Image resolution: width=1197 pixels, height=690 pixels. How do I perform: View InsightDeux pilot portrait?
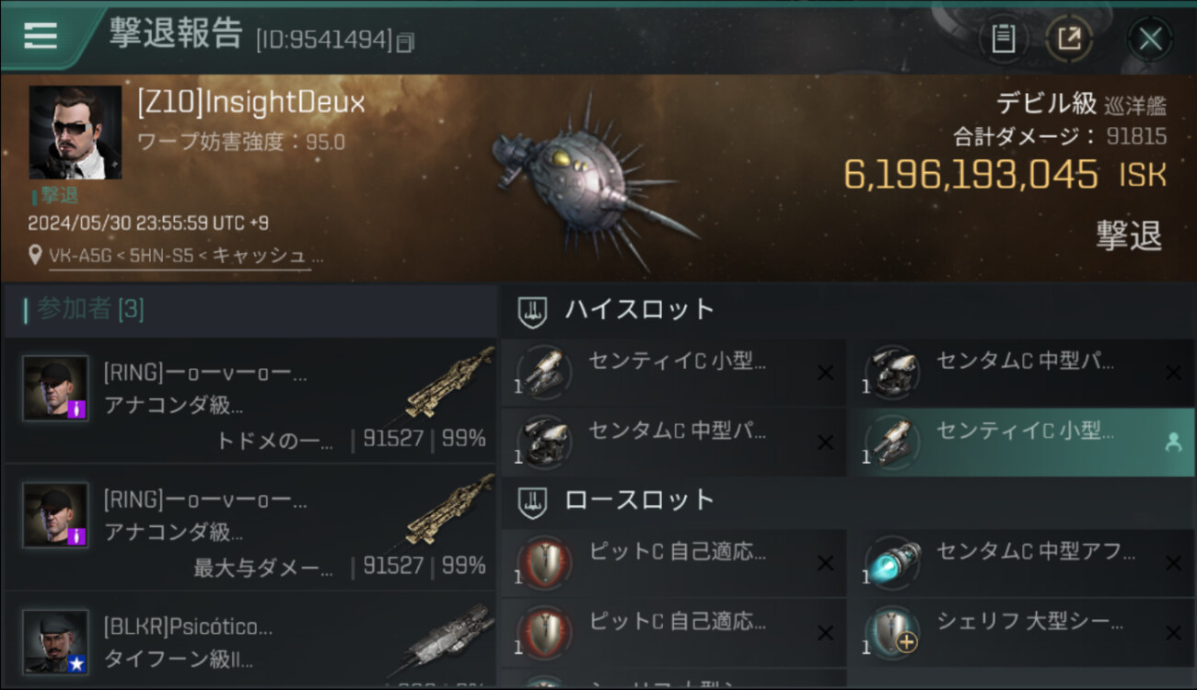tap(75, 132)
